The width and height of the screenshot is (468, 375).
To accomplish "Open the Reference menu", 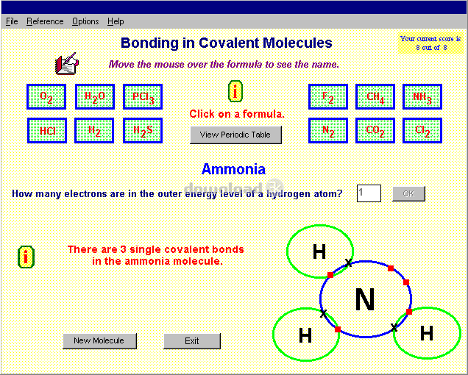I will (45, 21).
